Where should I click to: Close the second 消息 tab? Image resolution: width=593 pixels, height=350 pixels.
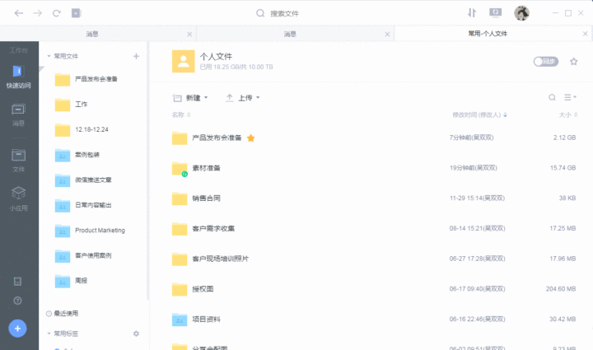coord(387,34)
